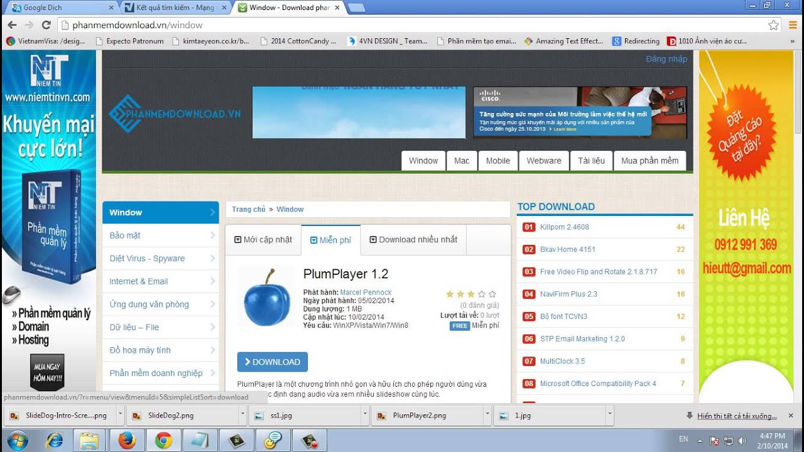Open Bkav Home 4151 link

[x=568, y=249]
